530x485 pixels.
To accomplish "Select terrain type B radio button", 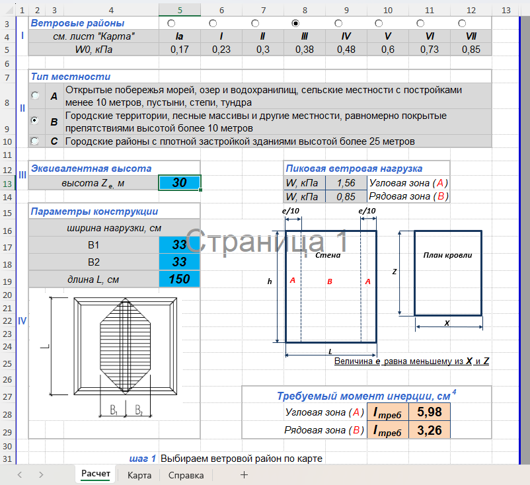I will click(x=34, y=120).
